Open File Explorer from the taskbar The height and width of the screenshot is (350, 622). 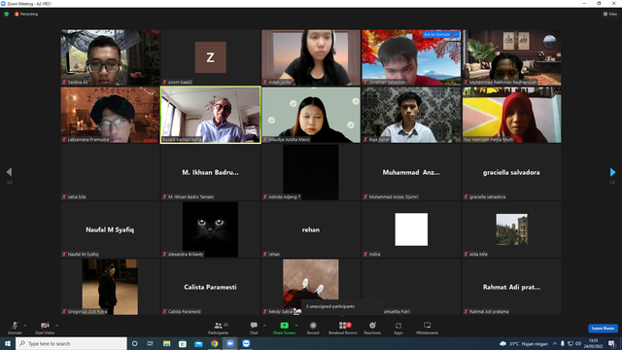click(x=166, y=343)
